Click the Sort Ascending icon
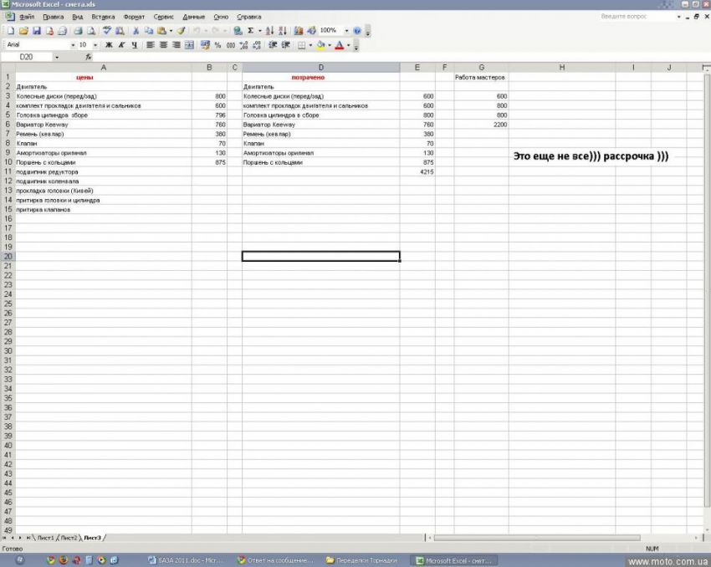This screenshot has height=567, width=711. [x=269, y=31]
